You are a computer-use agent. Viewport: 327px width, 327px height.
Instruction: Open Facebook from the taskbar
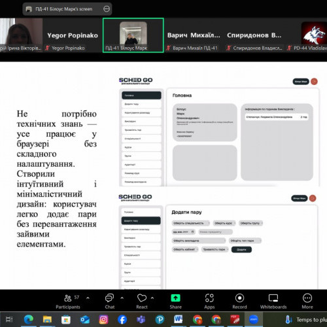pos(122,320)
